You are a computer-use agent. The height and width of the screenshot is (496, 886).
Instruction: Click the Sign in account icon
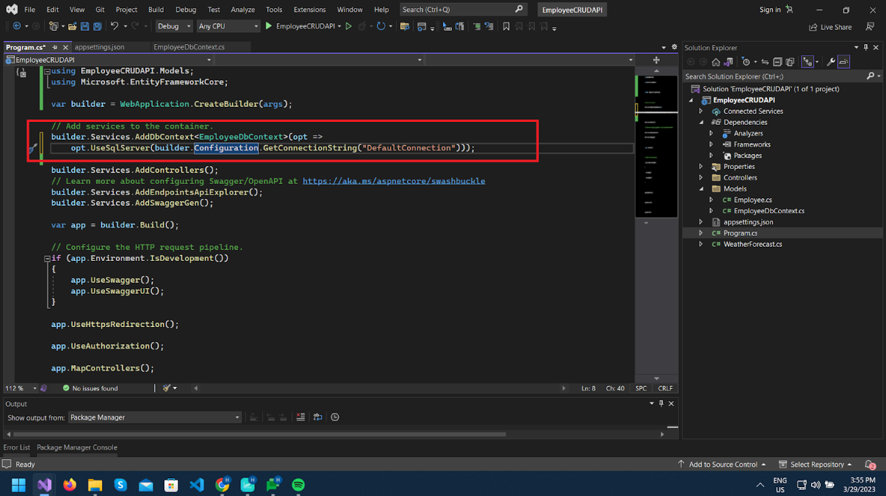pos(789,10)
